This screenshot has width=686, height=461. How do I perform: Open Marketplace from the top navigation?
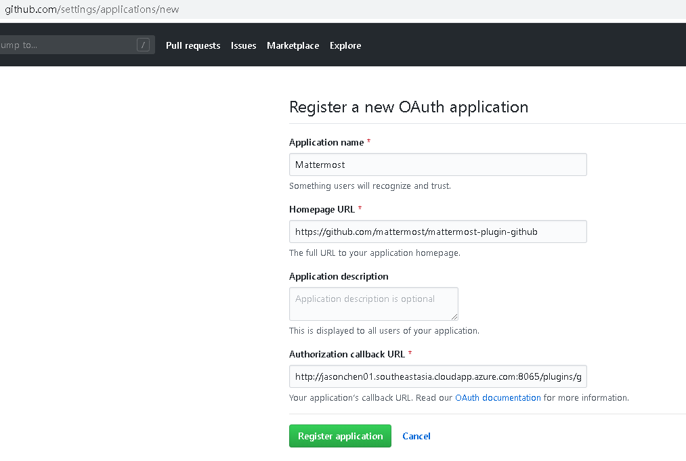tap(293, 45)
